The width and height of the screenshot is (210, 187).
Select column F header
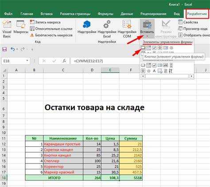point(131,70)
